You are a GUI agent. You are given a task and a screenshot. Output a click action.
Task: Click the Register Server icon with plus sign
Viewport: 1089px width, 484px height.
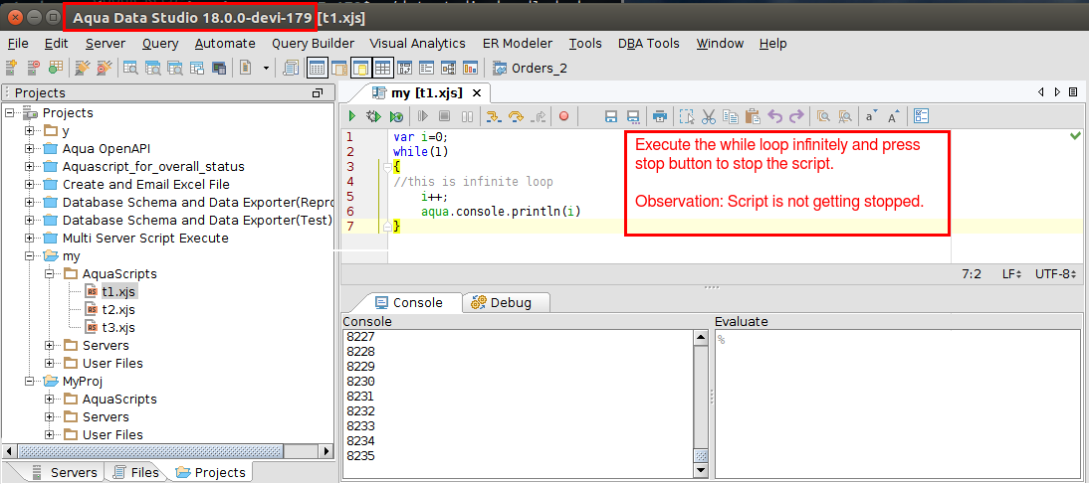pyautogui.click(x=12, y=68)
